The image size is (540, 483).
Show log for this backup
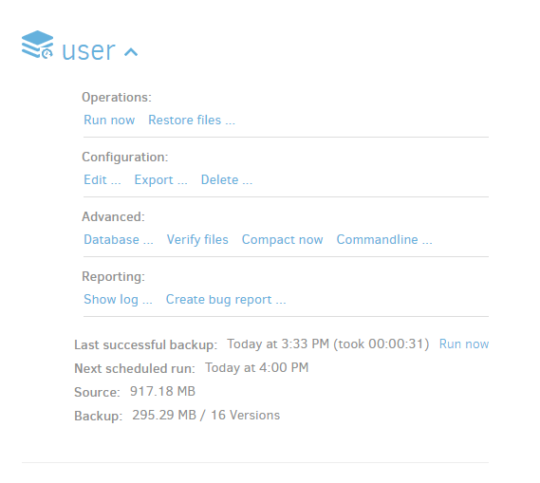click(118, 300)
